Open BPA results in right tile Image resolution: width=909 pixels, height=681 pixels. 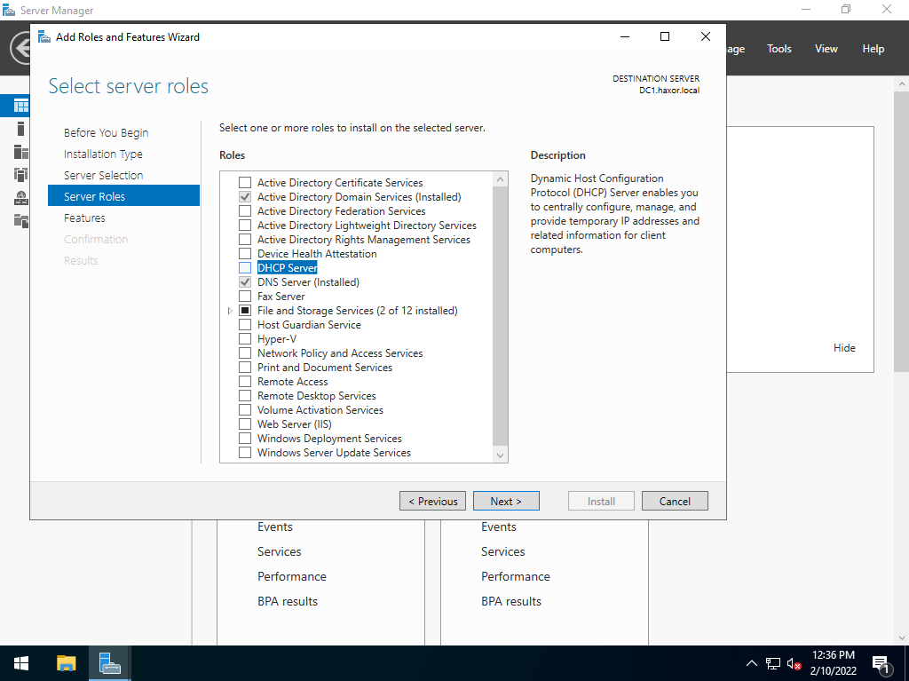510,601
